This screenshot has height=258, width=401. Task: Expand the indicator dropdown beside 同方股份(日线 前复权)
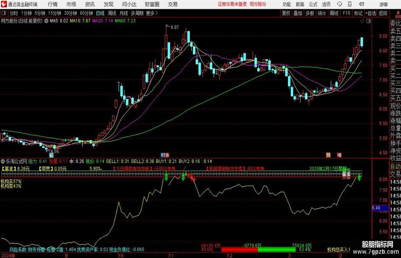tap(46, 21)
